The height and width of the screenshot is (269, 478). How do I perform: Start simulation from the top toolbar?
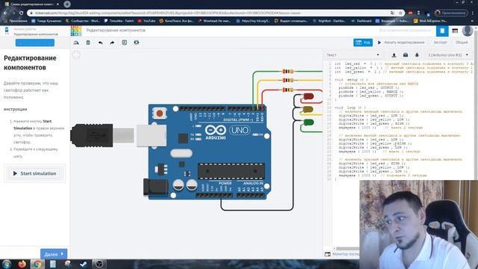(401, 43)
